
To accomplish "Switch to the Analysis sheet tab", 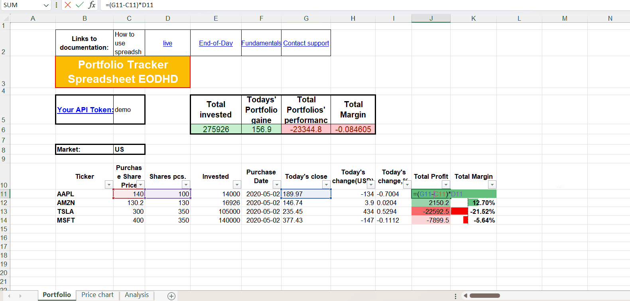I will click(x=137, y=295).
